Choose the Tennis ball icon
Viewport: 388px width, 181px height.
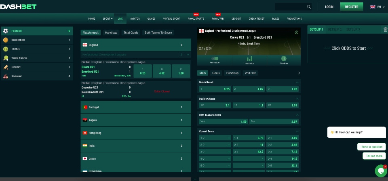coord(6,49)
